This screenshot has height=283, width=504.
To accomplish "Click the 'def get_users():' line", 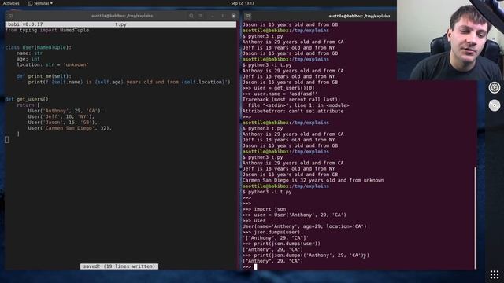I will pyautogui.click(x=28, y=100).
